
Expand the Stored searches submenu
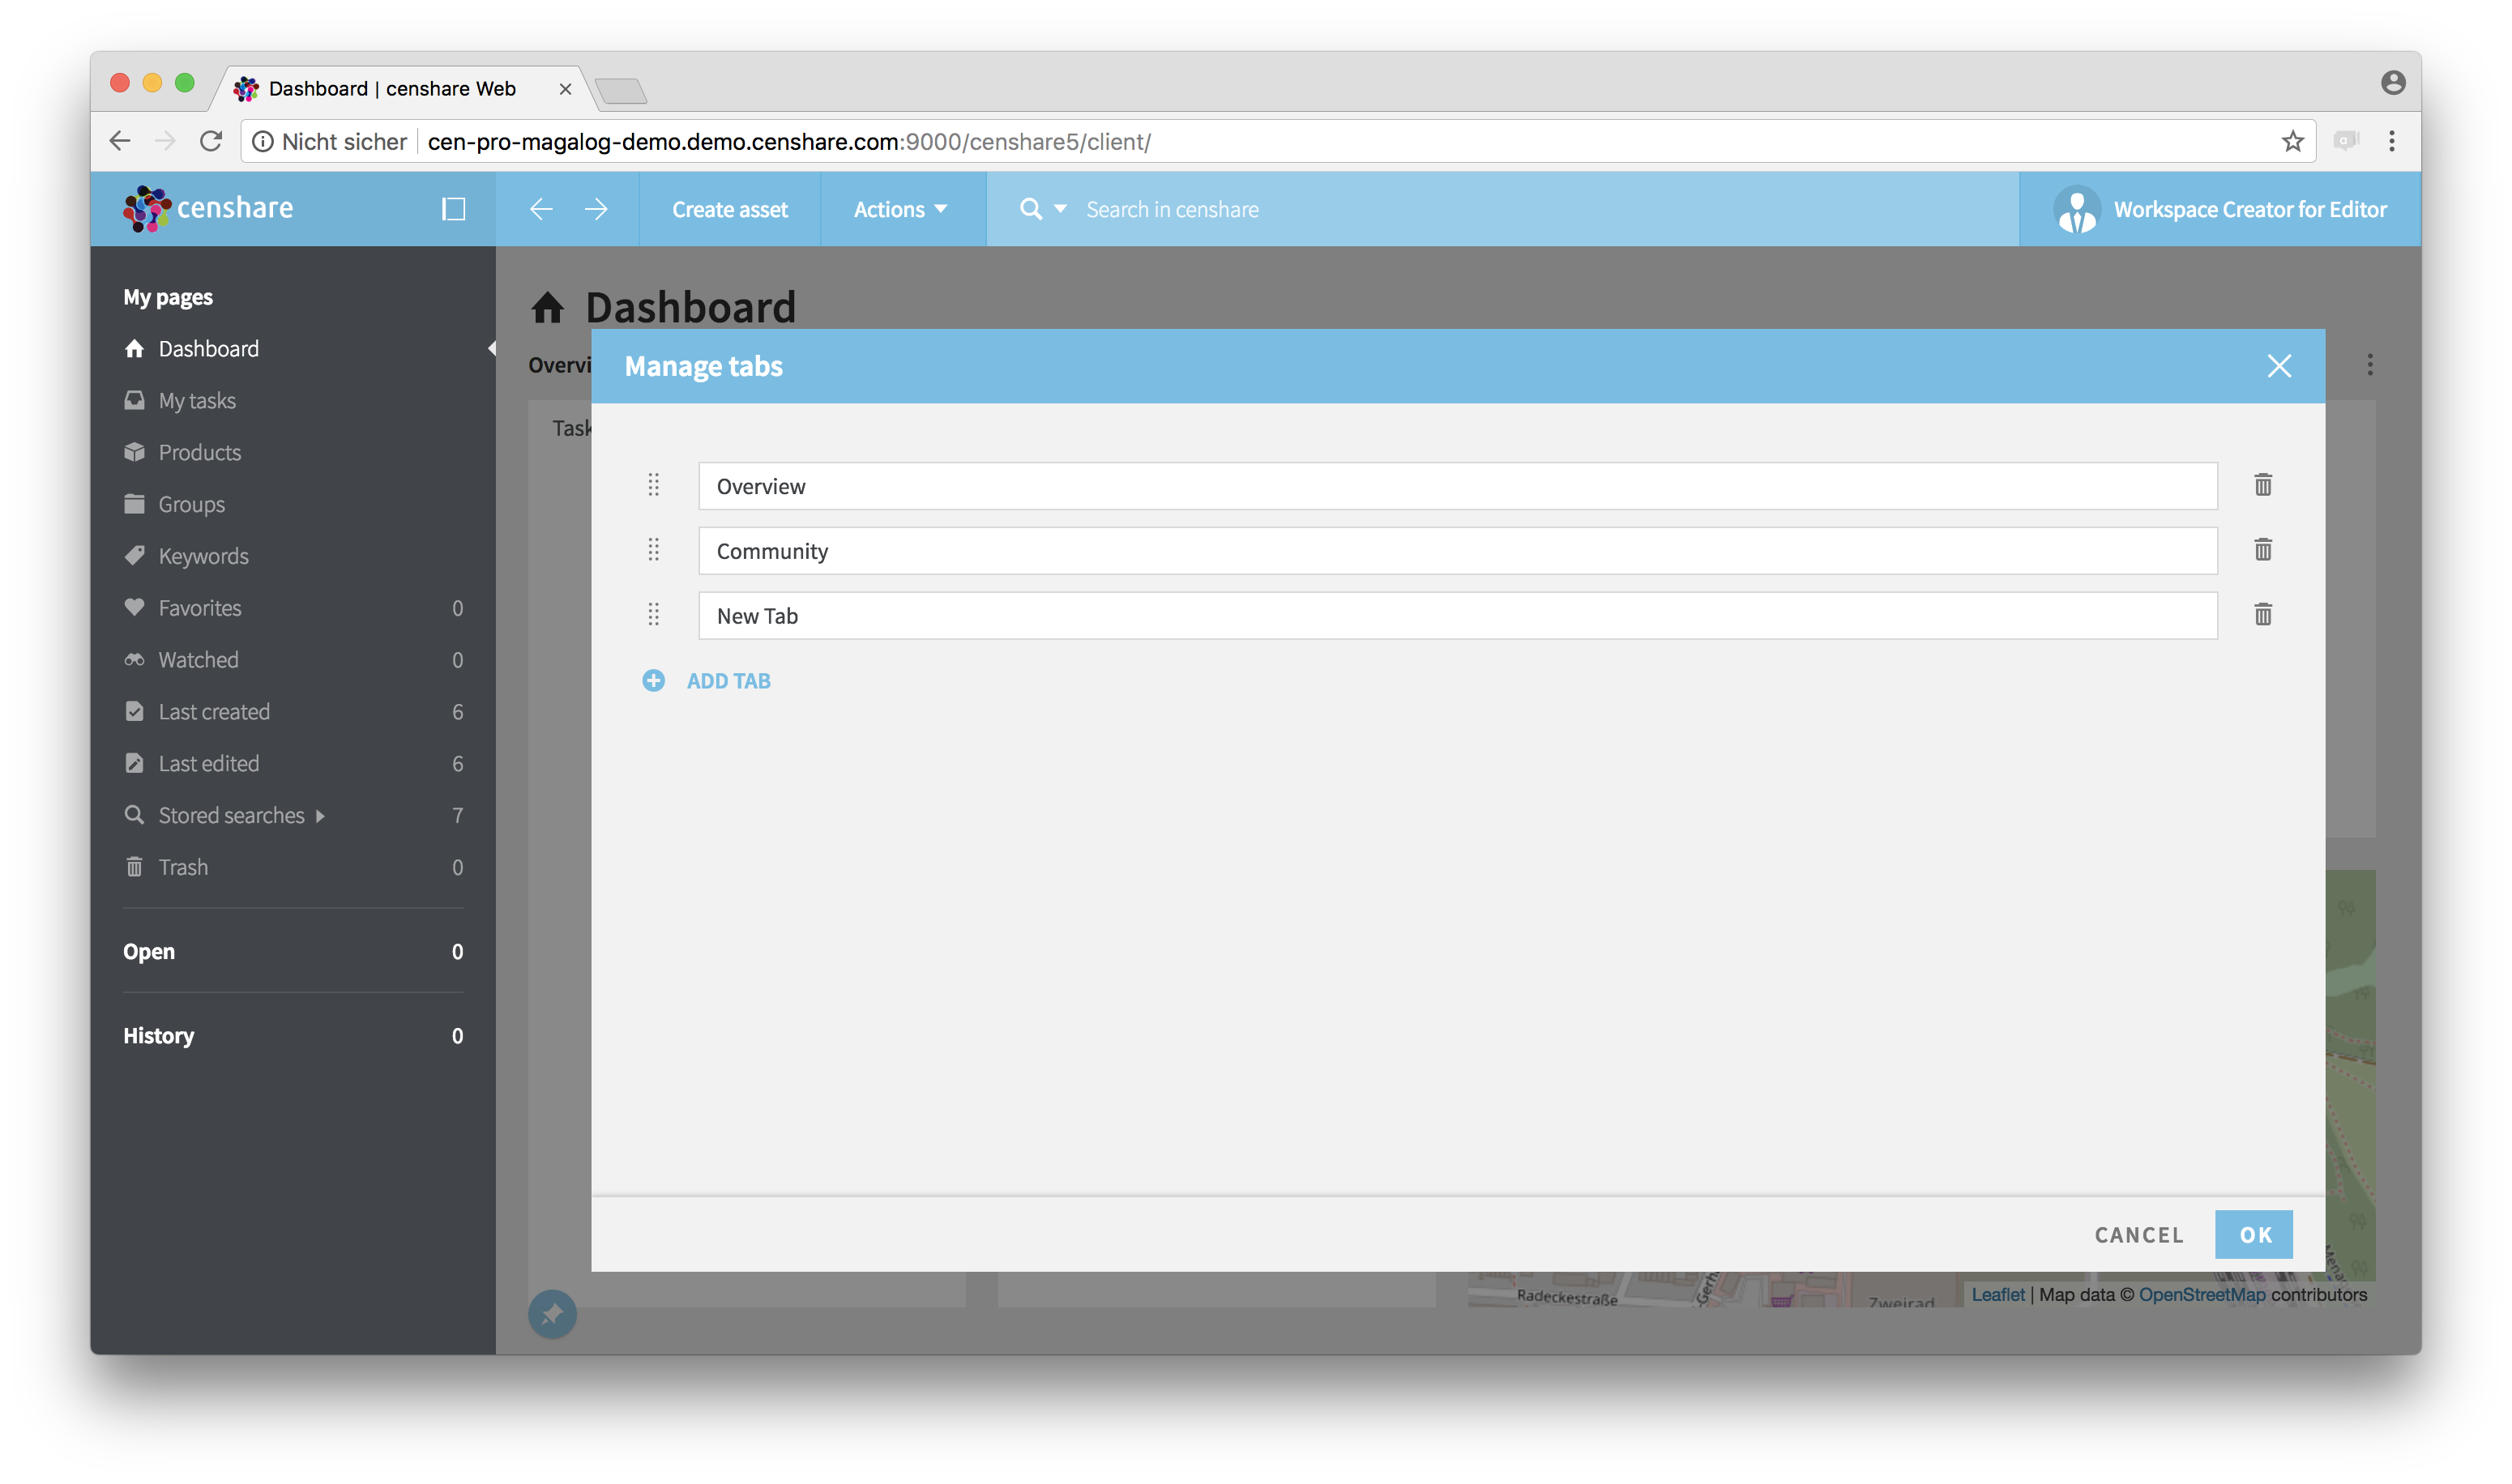[x=320, y=816]
